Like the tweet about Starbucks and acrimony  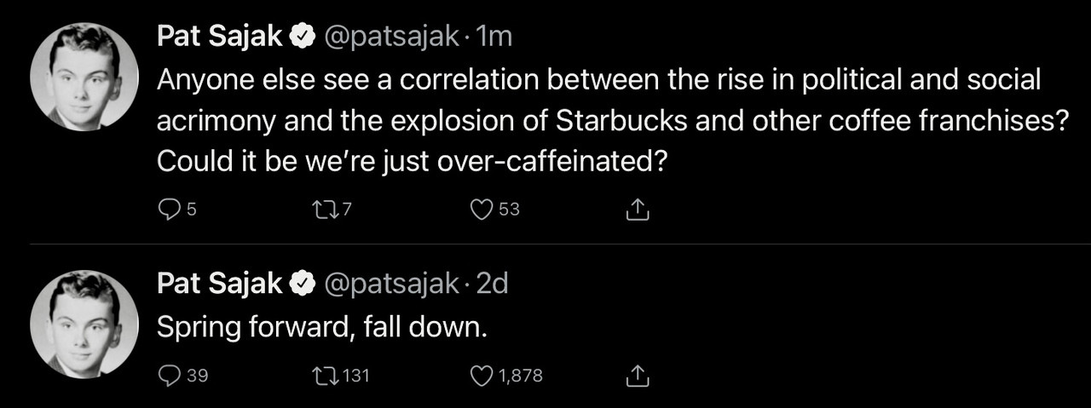click(x=483, y=209)
